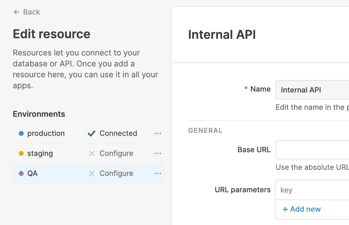Click the Back arrow icon
Viewport: 349px width, 225px height.
pyautogui.click(x=16, y=12)
